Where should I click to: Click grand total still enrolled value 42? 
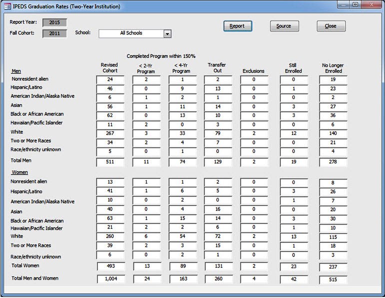pyautogui.click(x=294, y=279)
